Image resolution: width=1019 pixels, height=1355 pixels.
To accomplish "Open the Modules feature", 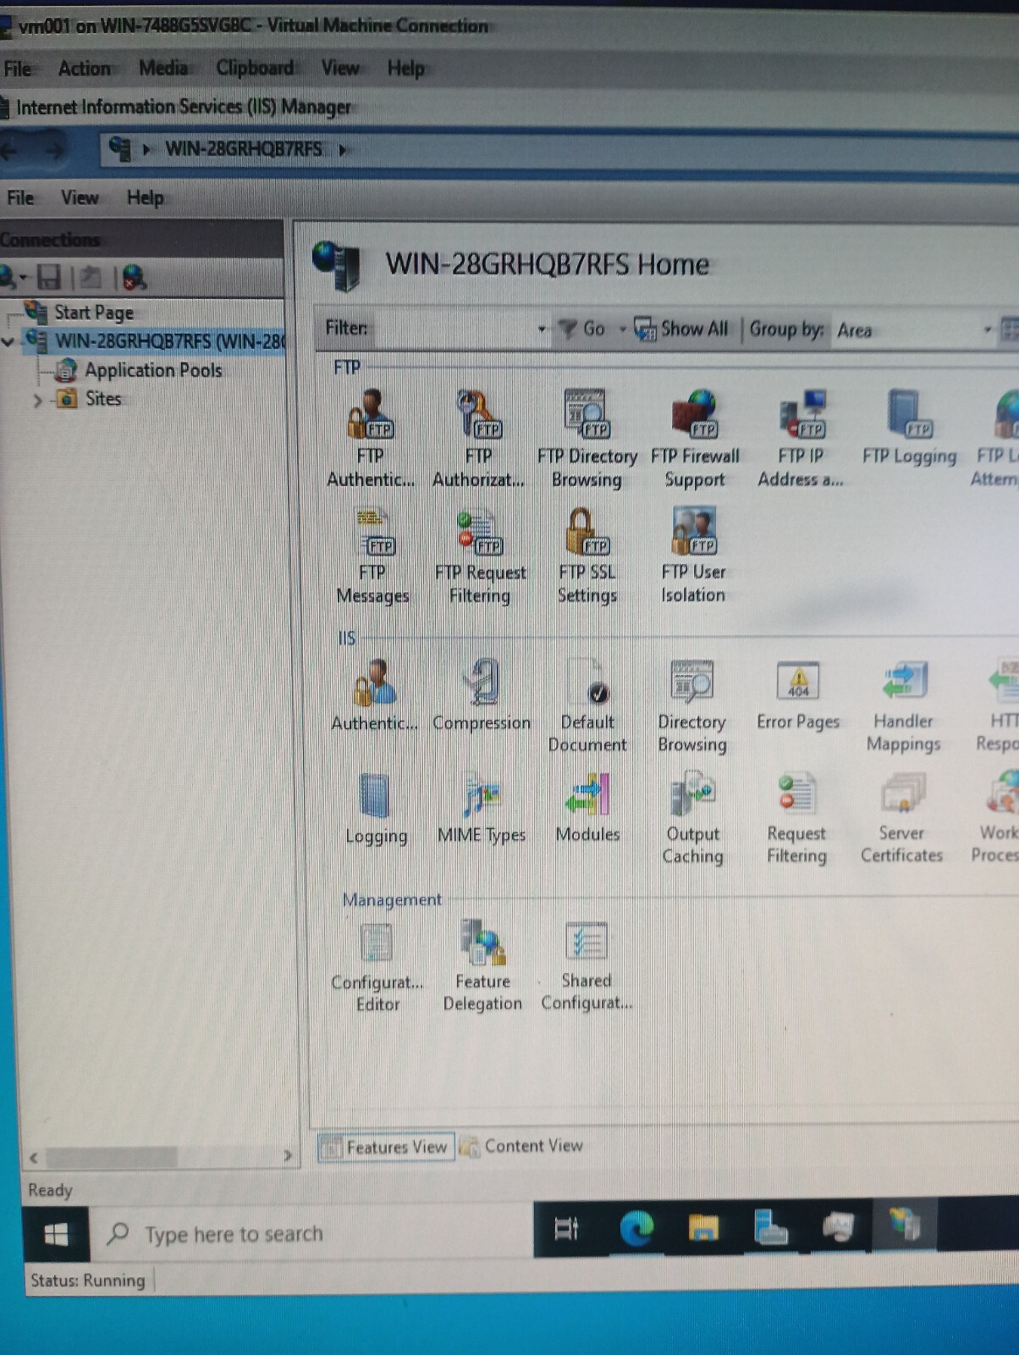I will pyautogui.click(x=587, y=809).
